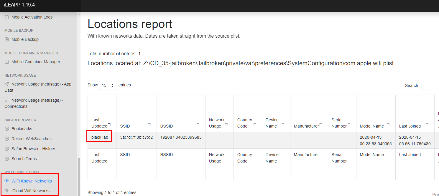The image size is (439, 196).
Task: Click the compass icon beside Recent WebSearches
Action: (7, 139)
